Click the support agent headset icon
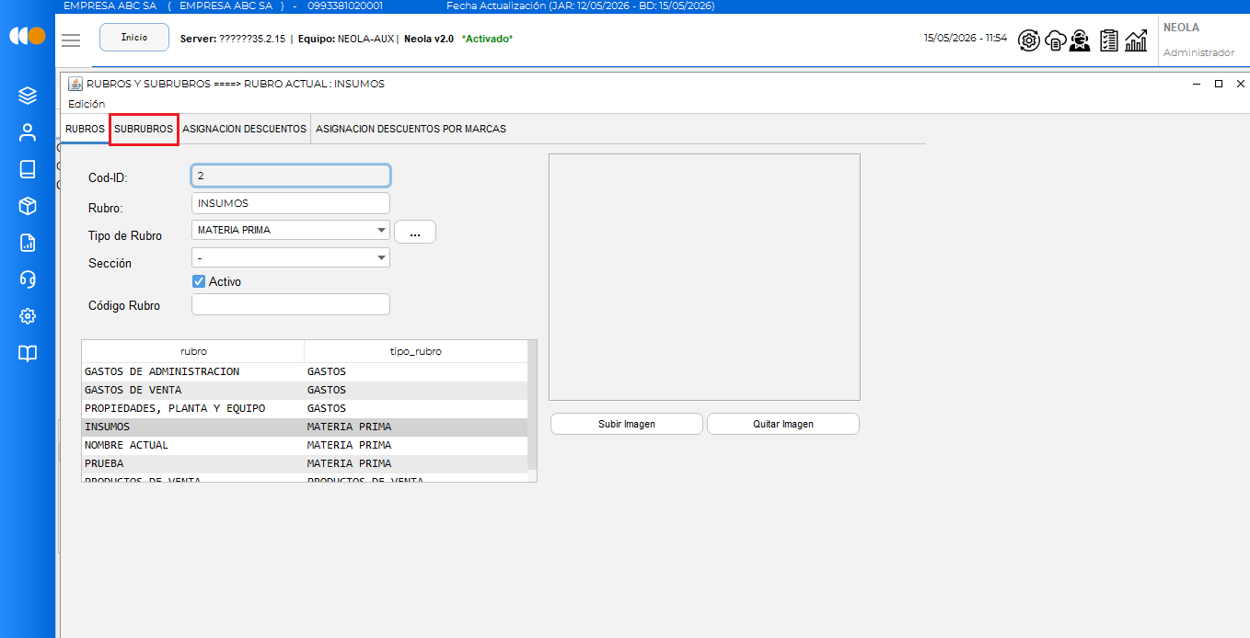 [1081, 40]
